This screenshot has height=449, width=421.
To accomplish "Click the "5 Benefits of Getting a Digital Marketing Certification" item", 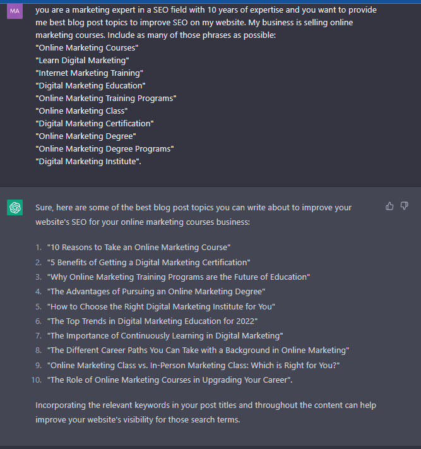I will pos(148,262).
